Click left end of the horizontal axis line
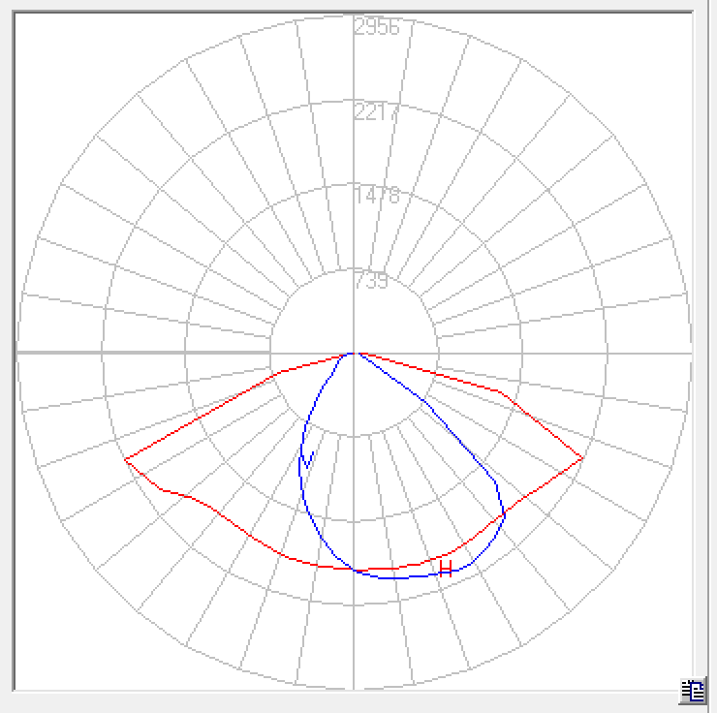This screenshot has width=717, height=713. click(17, 354)
